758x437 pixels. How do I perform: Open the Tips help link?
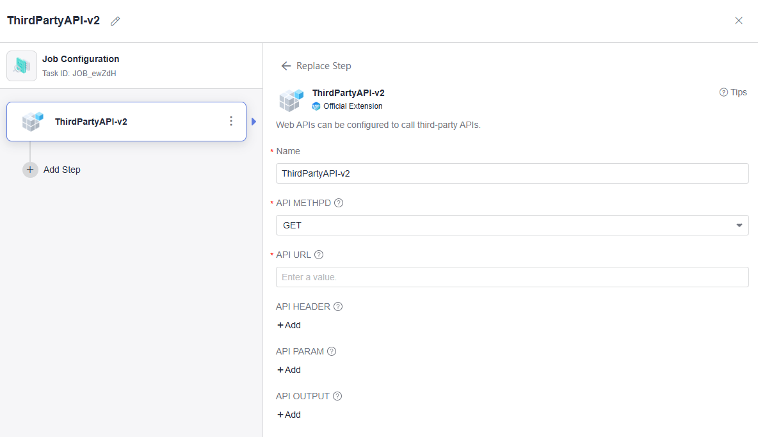(733, 92)
